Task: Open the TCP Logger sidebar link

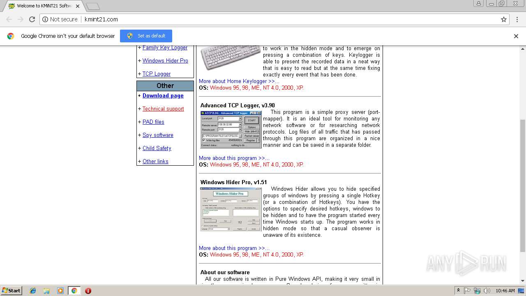Action: pos(157,74)
